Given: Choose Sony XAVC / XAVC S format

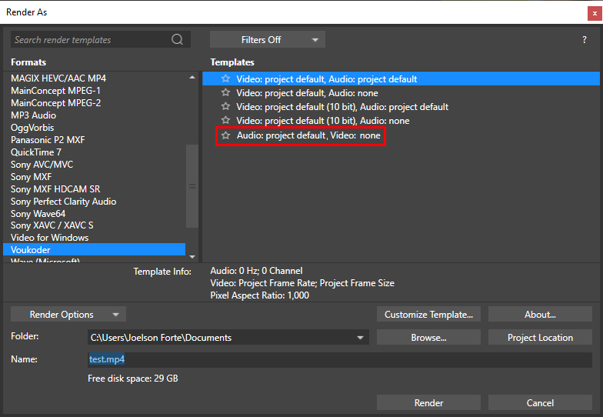Looking at the screenshot, I should (x=52, y=225).
